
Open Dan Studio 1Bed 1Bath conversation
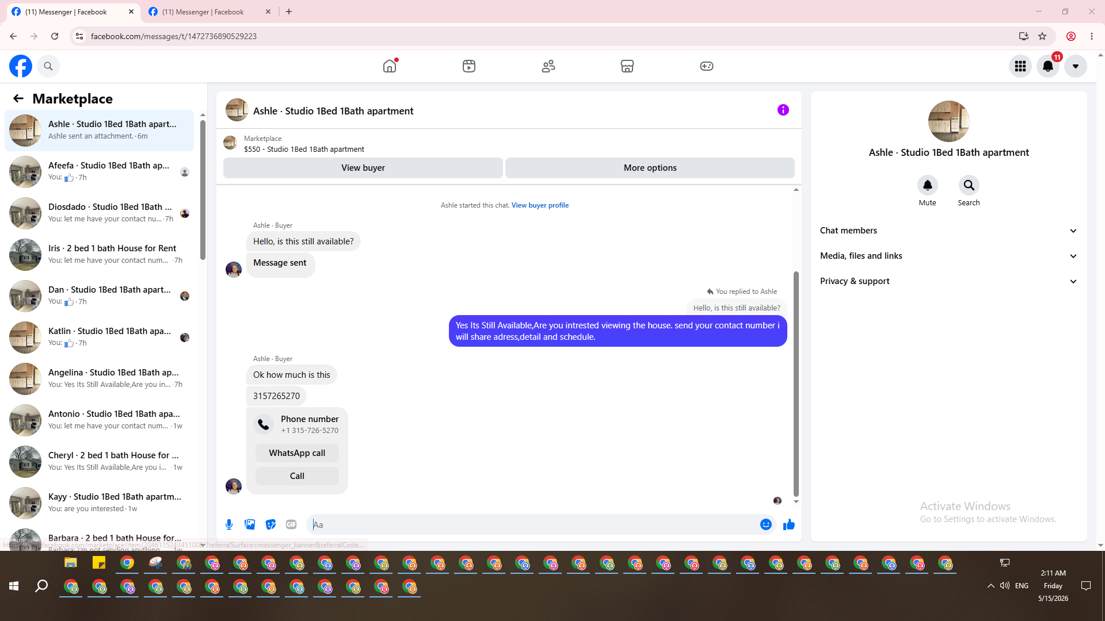(99, 296)
